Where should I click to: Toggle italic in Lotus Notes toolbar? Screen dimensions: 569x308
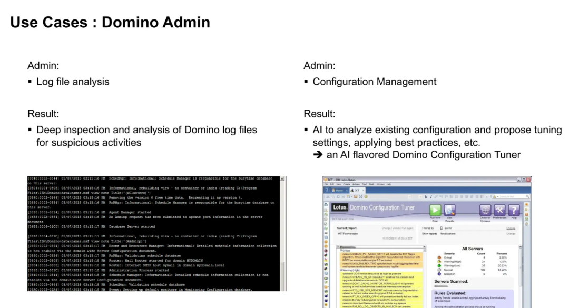click(x=431, y=196)
